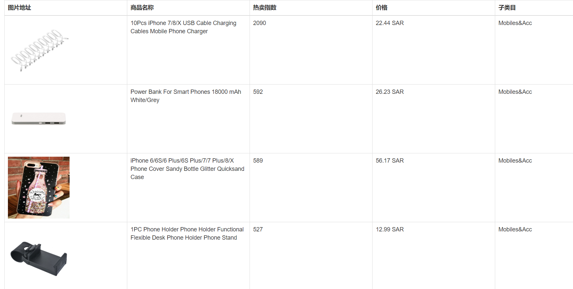Click the 2090 hot-sale index value
The height and width of the screenshot is (289, 573).
pos(259,23)
